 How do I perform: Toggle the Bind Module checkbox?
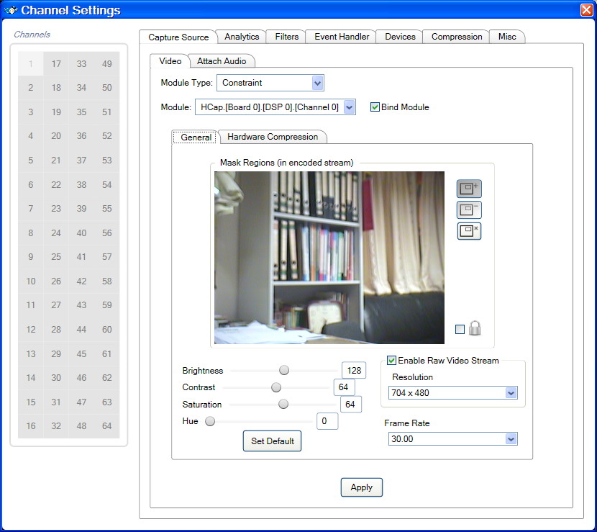[375, 107]
